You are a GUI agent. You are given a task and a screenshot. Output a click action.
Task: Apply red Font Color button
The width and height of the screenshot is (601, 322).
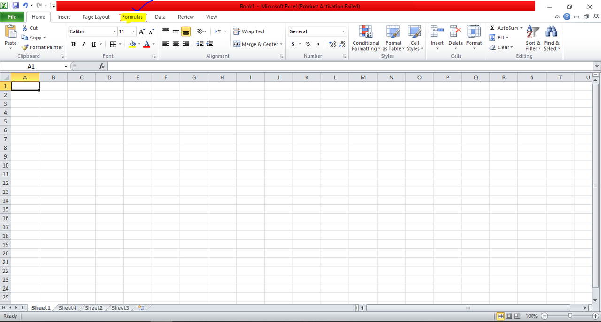147,44
